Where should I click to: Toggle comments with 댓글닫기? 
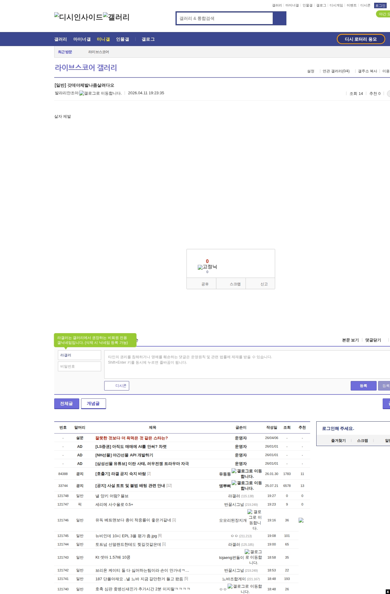[373, 340]
